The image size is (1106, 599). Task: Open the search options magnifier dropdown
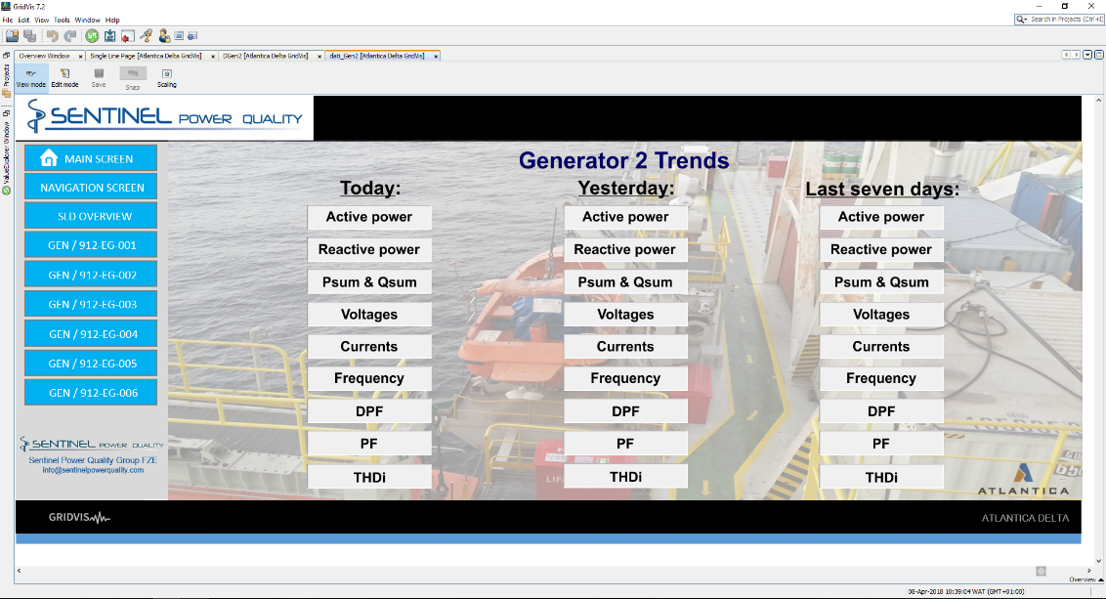[x=1022, y=20]
